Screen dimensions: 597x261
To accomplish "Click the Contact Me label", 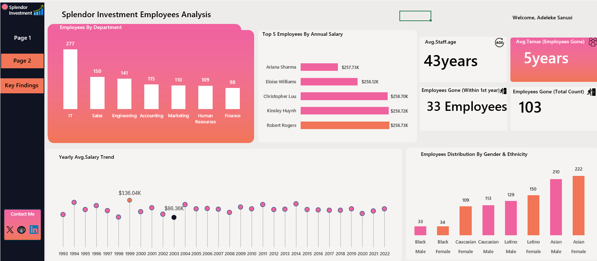I will tap(23, 214).
